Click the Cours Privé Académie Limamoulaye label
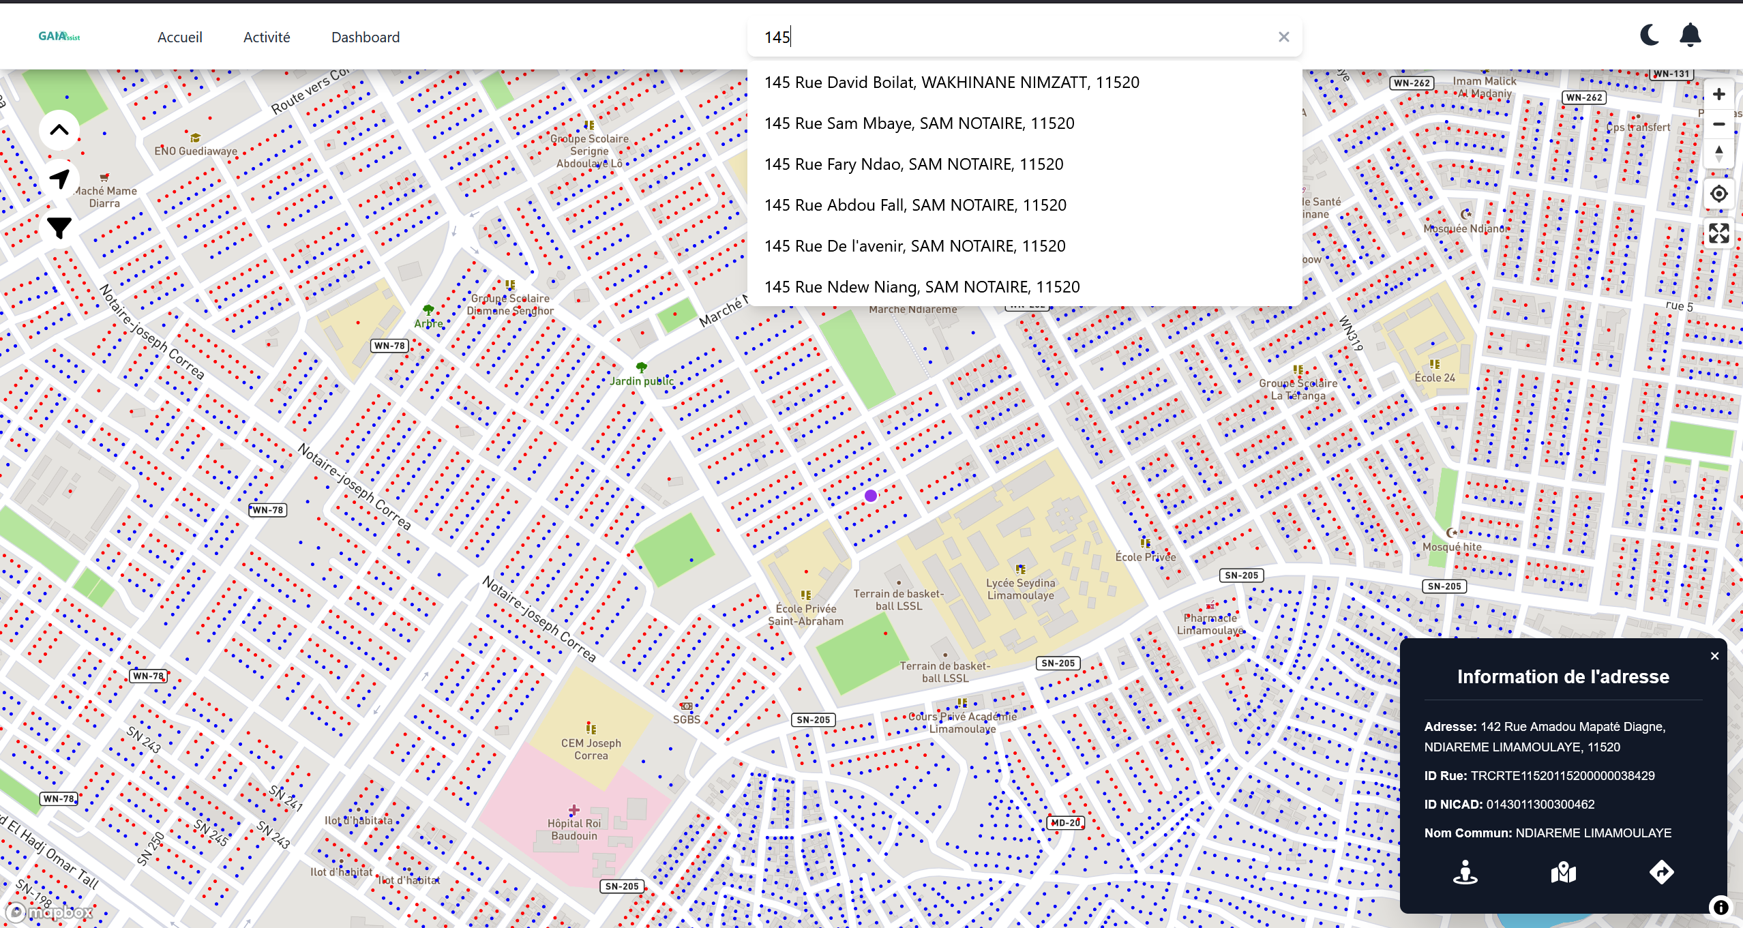 (962, 723)
